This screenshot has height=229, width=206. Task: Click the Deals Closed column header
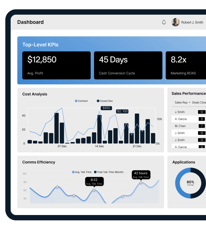(199, 103)
